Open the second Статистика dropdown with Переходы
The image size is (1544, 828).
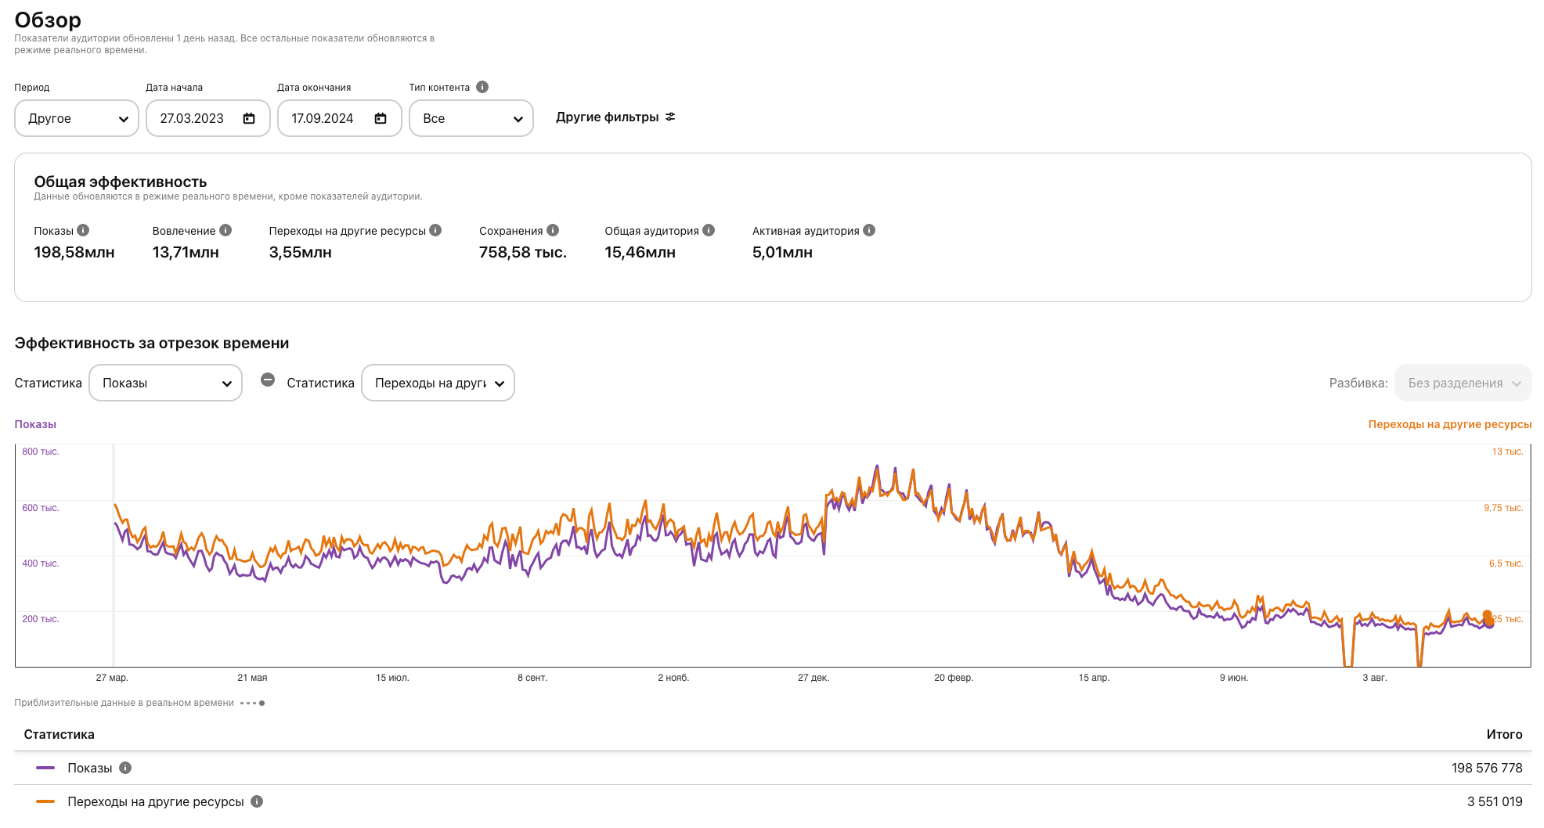click(x=438, y=383)
